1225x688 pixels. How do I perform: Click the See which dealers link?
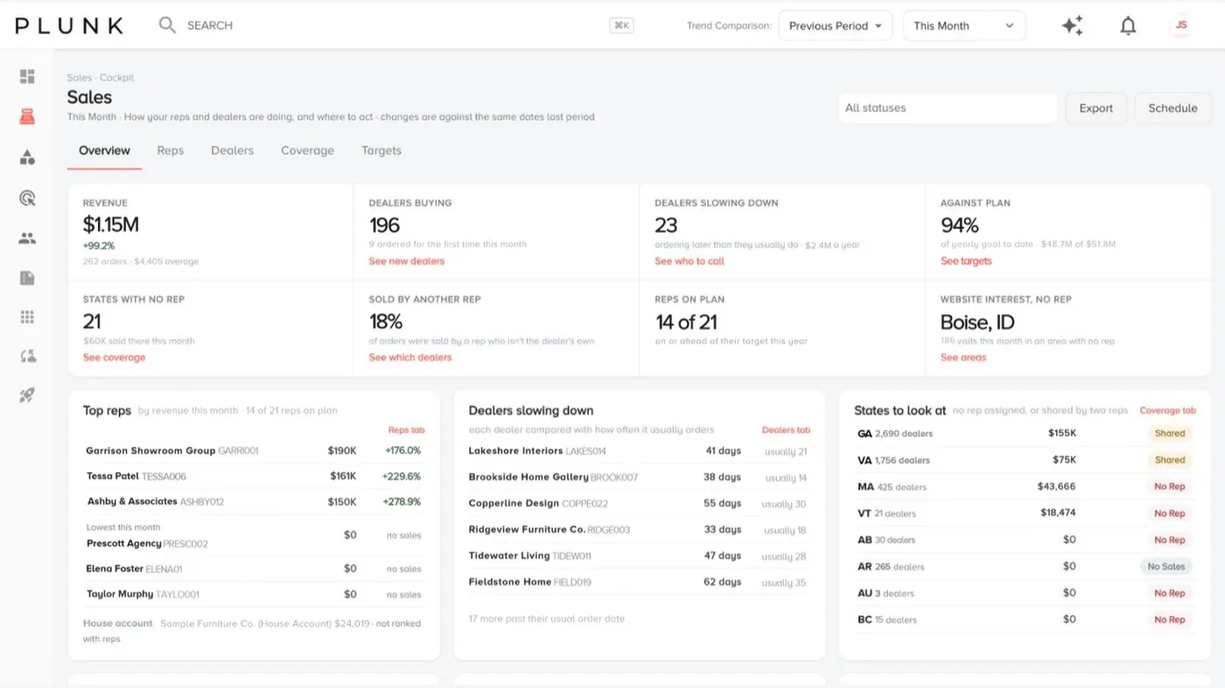coord(410,358)
